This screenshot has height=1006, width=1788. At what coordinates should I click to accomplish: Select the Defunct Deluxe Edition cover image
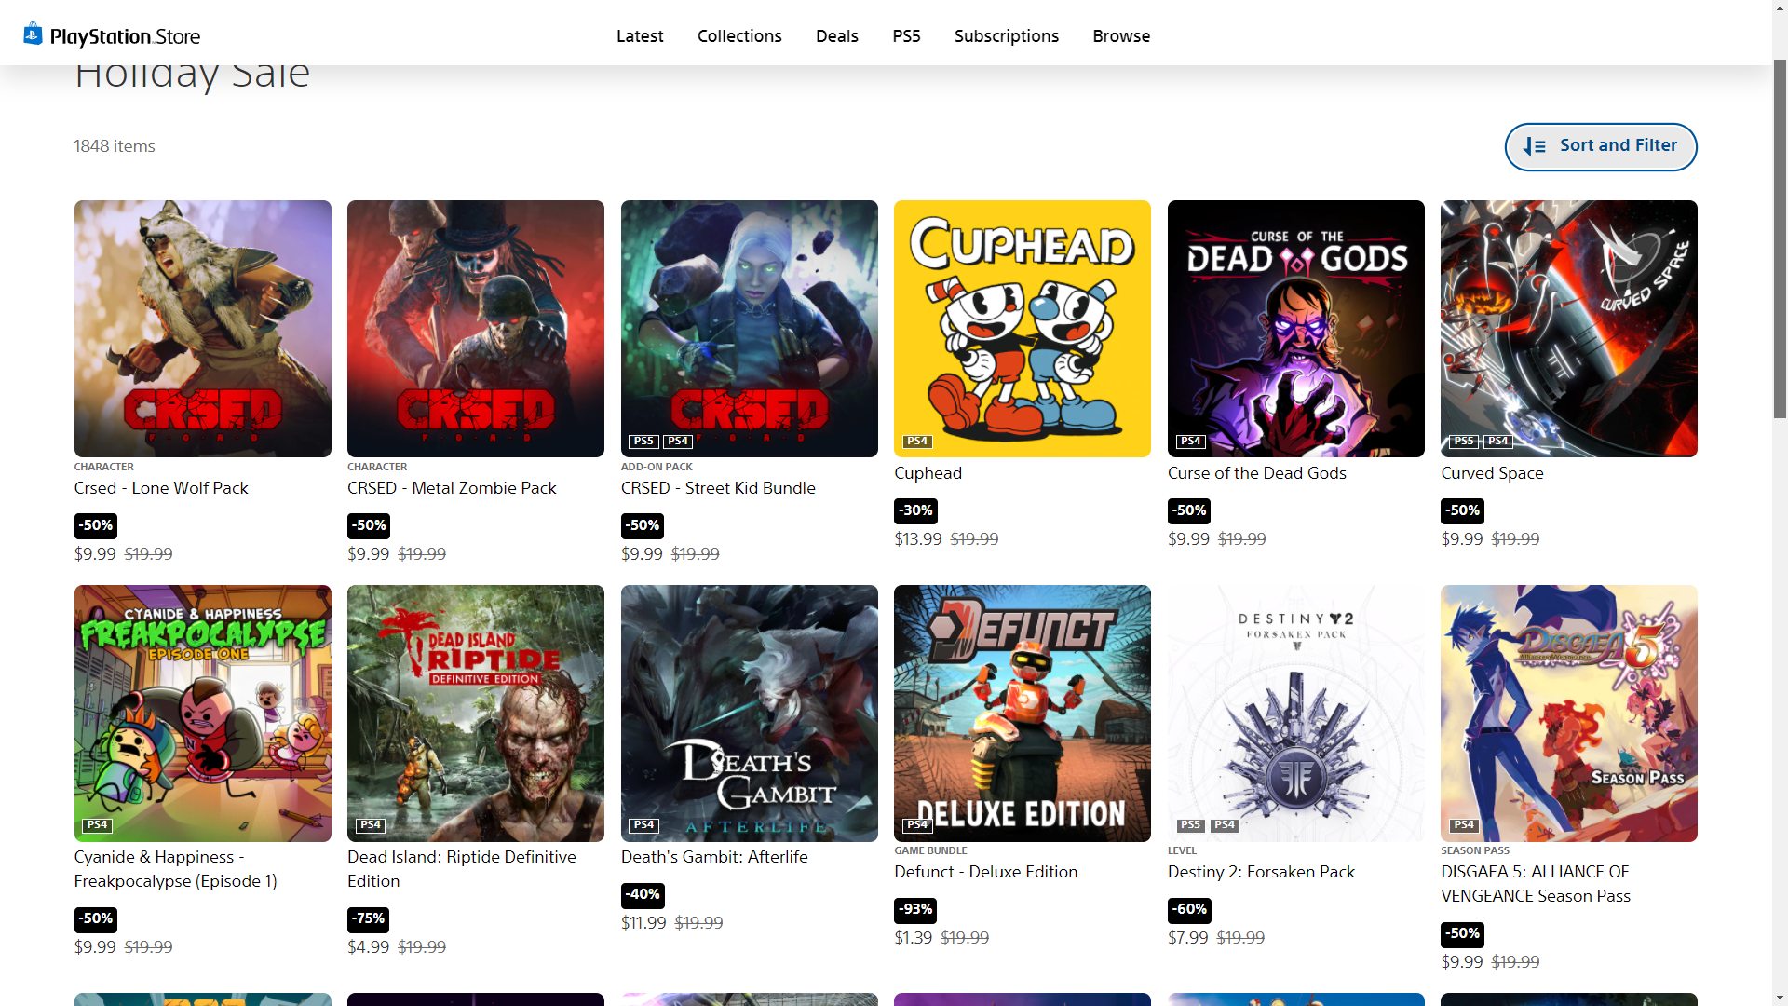(1022, 713)
